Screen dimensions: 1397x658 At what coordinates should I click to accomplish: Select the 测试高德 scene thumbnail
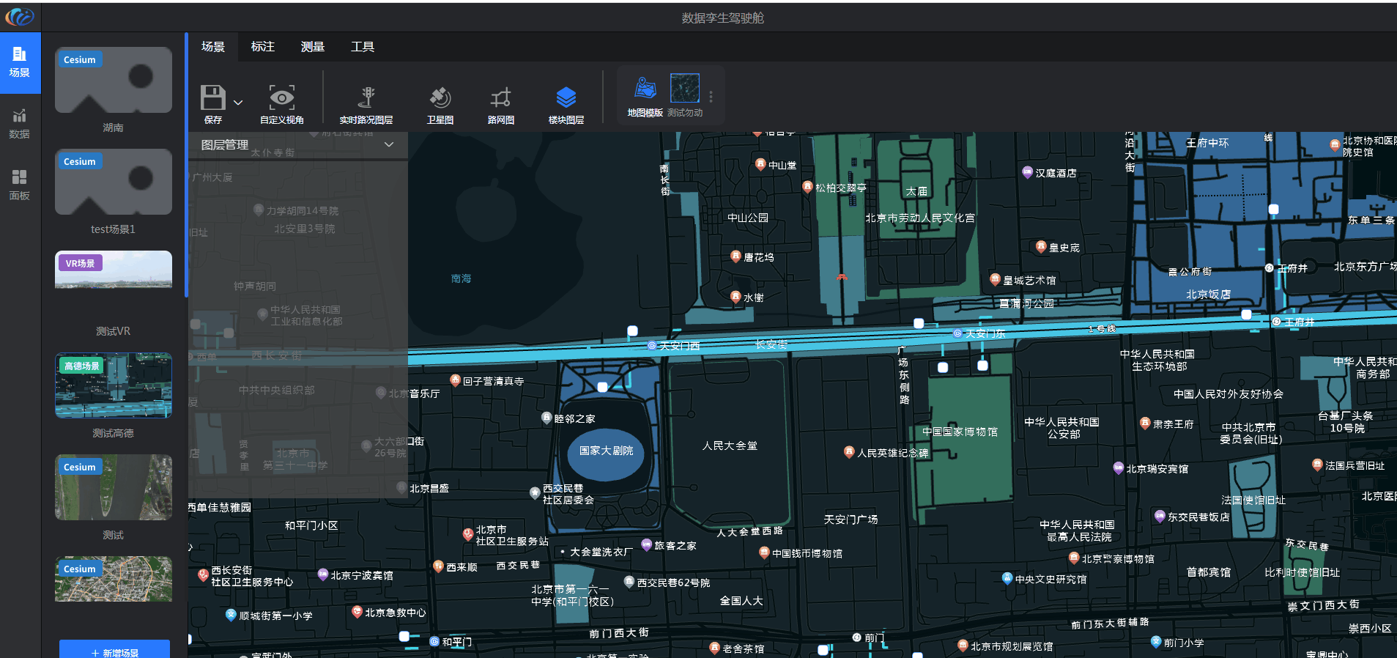(114, 385)
